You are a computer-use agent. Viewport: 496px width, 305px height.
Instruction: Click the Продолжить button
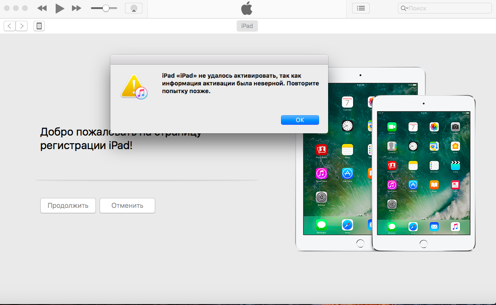(68, 206)
